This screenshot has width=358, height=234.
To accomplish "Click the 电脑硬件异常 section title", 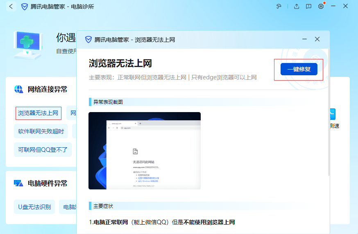I will pyautogui.click(x=47, y=183).
